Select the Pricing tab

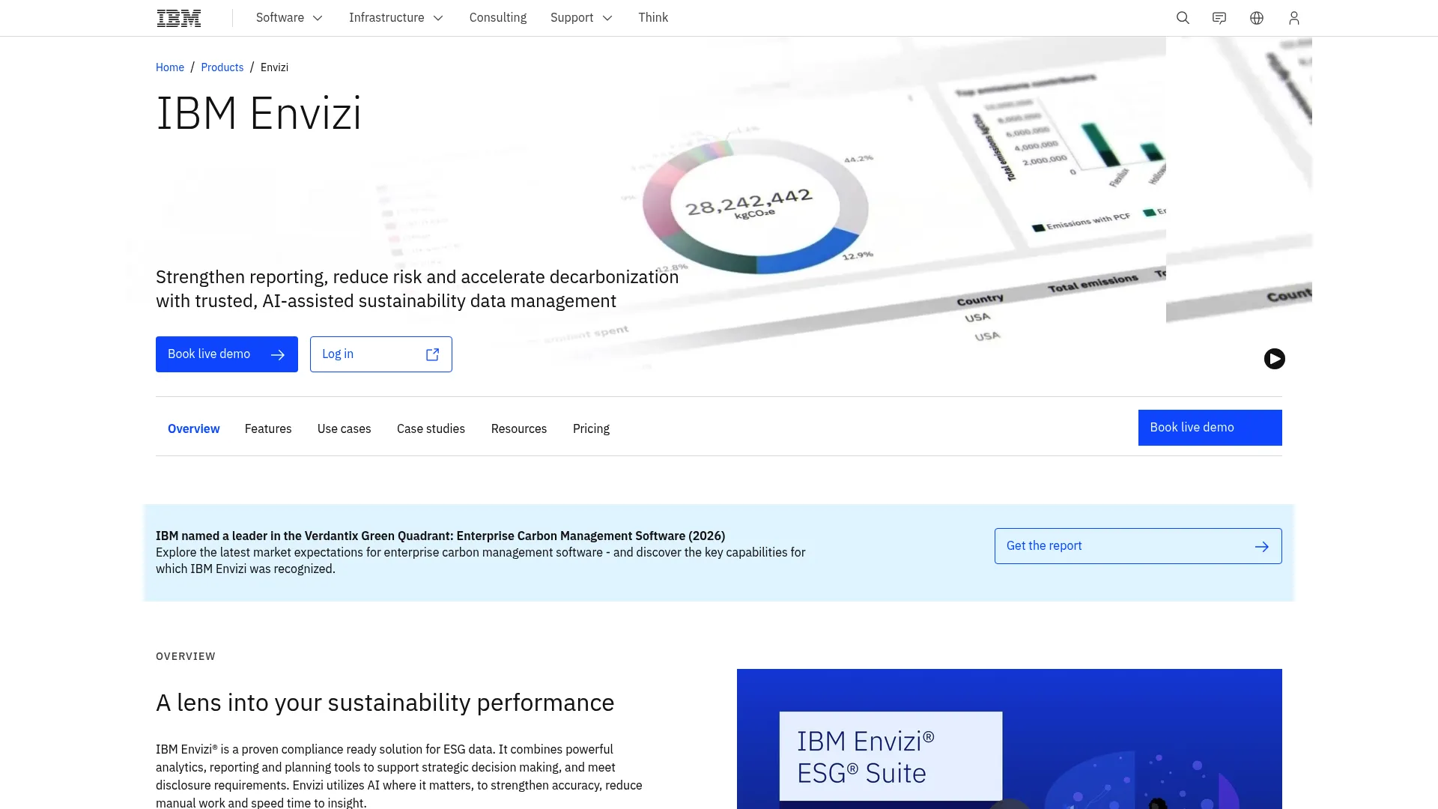coord(592,428)
